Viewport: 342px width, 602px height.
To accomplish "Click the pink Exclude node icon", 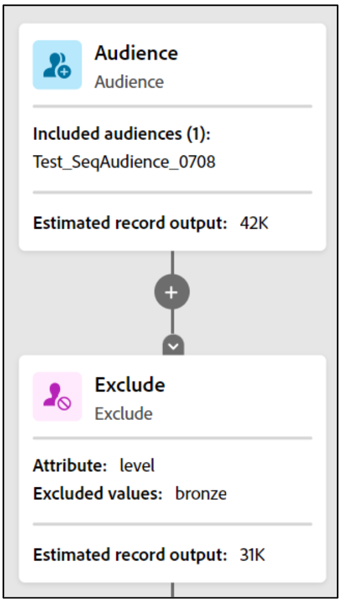I will click(57, 396).
